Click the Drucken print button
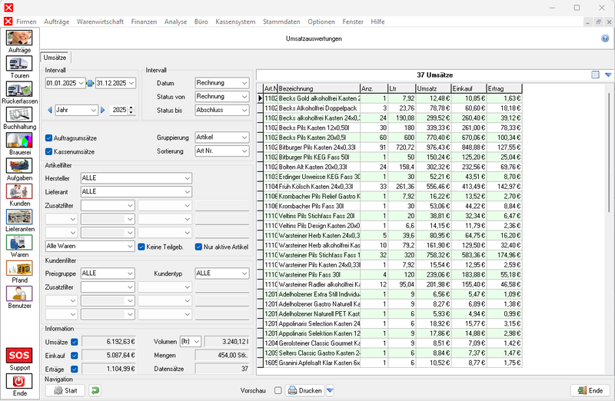The image size is (615, 401). [x=304, y=390]
